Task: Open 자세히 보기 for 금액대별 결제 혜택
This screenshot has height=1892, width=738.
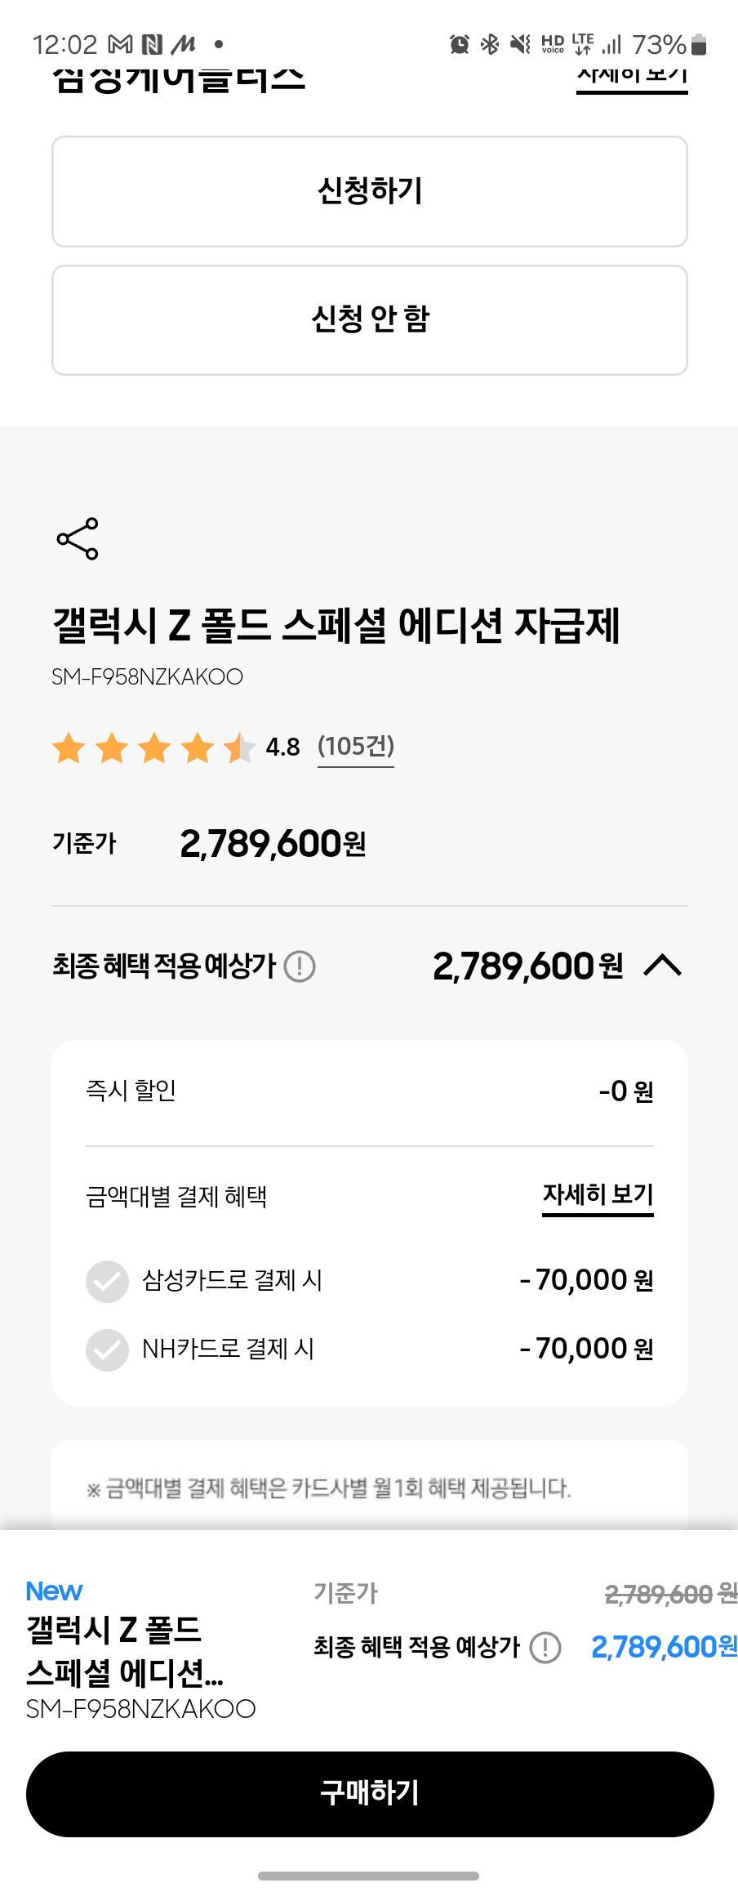Action: tap(598, 1196)
